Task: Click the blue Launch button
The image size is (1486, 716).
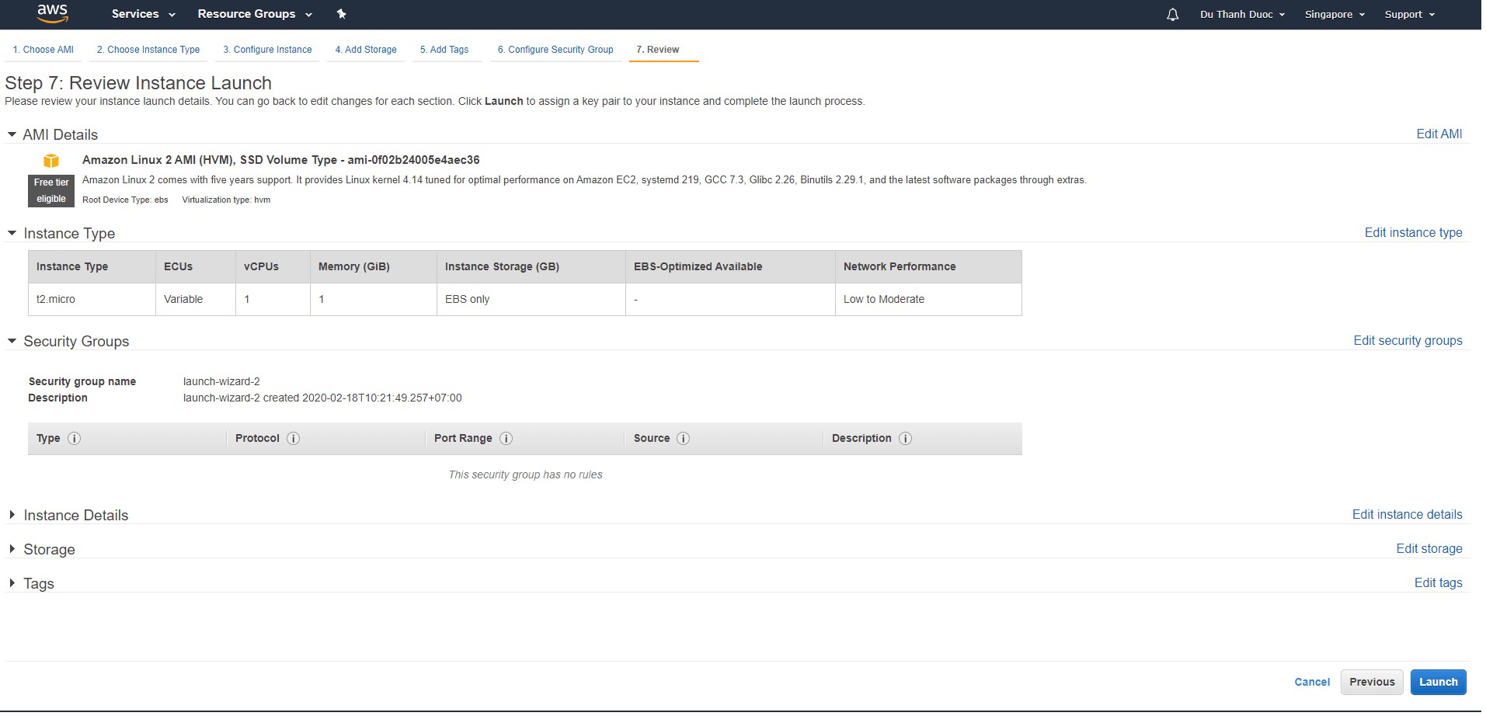Action: (1438, 683)
